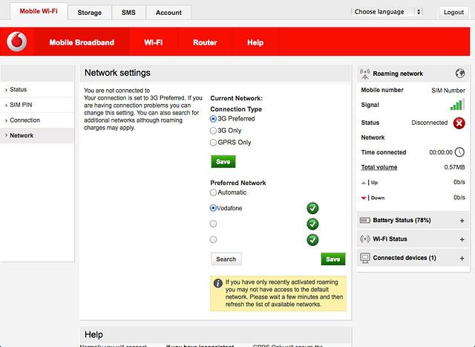Image resolution: width=475 pixels, height=347 pixels.
Task: Open the Status sidebar item
Action: click(37, 89)
